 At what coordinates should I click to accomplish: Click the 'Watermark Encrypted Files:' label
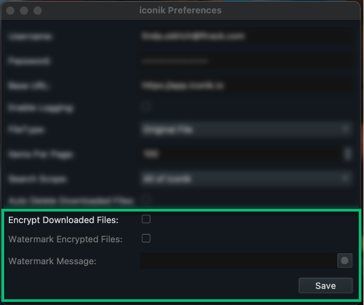(65, 239)
